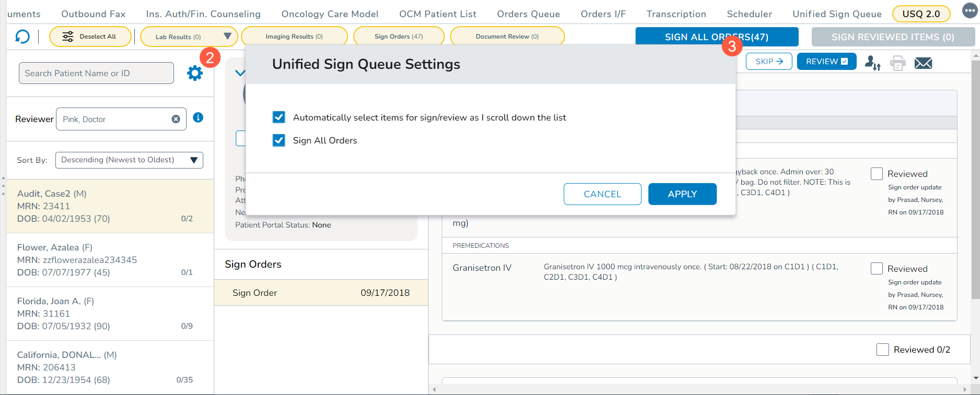Switch to the Scheduler tab
980x395 pixels.
[x=749, y=14]
